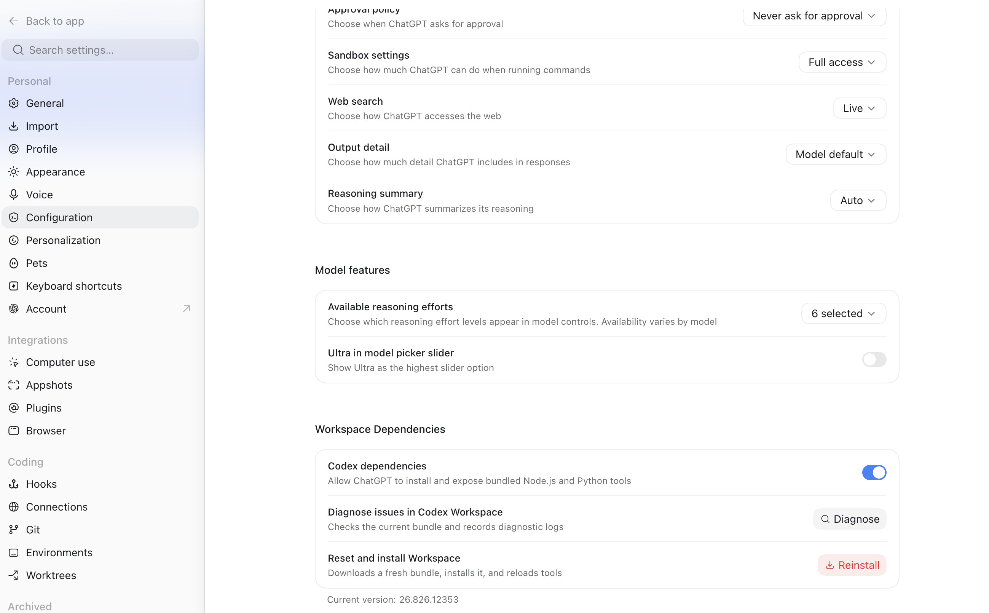Viewport: 989px width, 613px height.
Task: Expand the Web search Live dropdown
Action: click(x=859, y=108)
